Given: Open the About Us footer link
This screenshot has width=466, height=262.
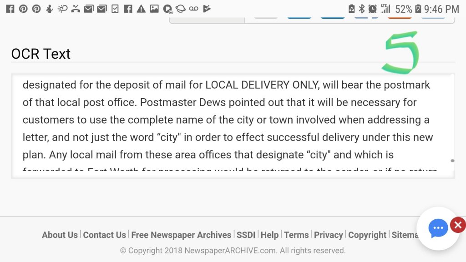Looking at the screenshot, I should coord(60,235).
